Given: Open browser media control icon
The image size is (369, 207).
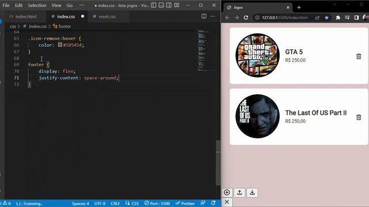Looking at the screenshot, I should point(347,18).
